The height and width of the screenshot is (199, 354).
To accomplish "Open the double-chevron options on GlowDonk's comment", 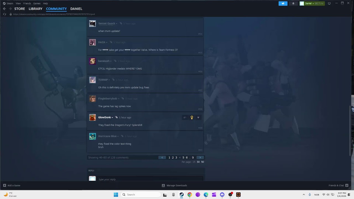I will point(198,117).
